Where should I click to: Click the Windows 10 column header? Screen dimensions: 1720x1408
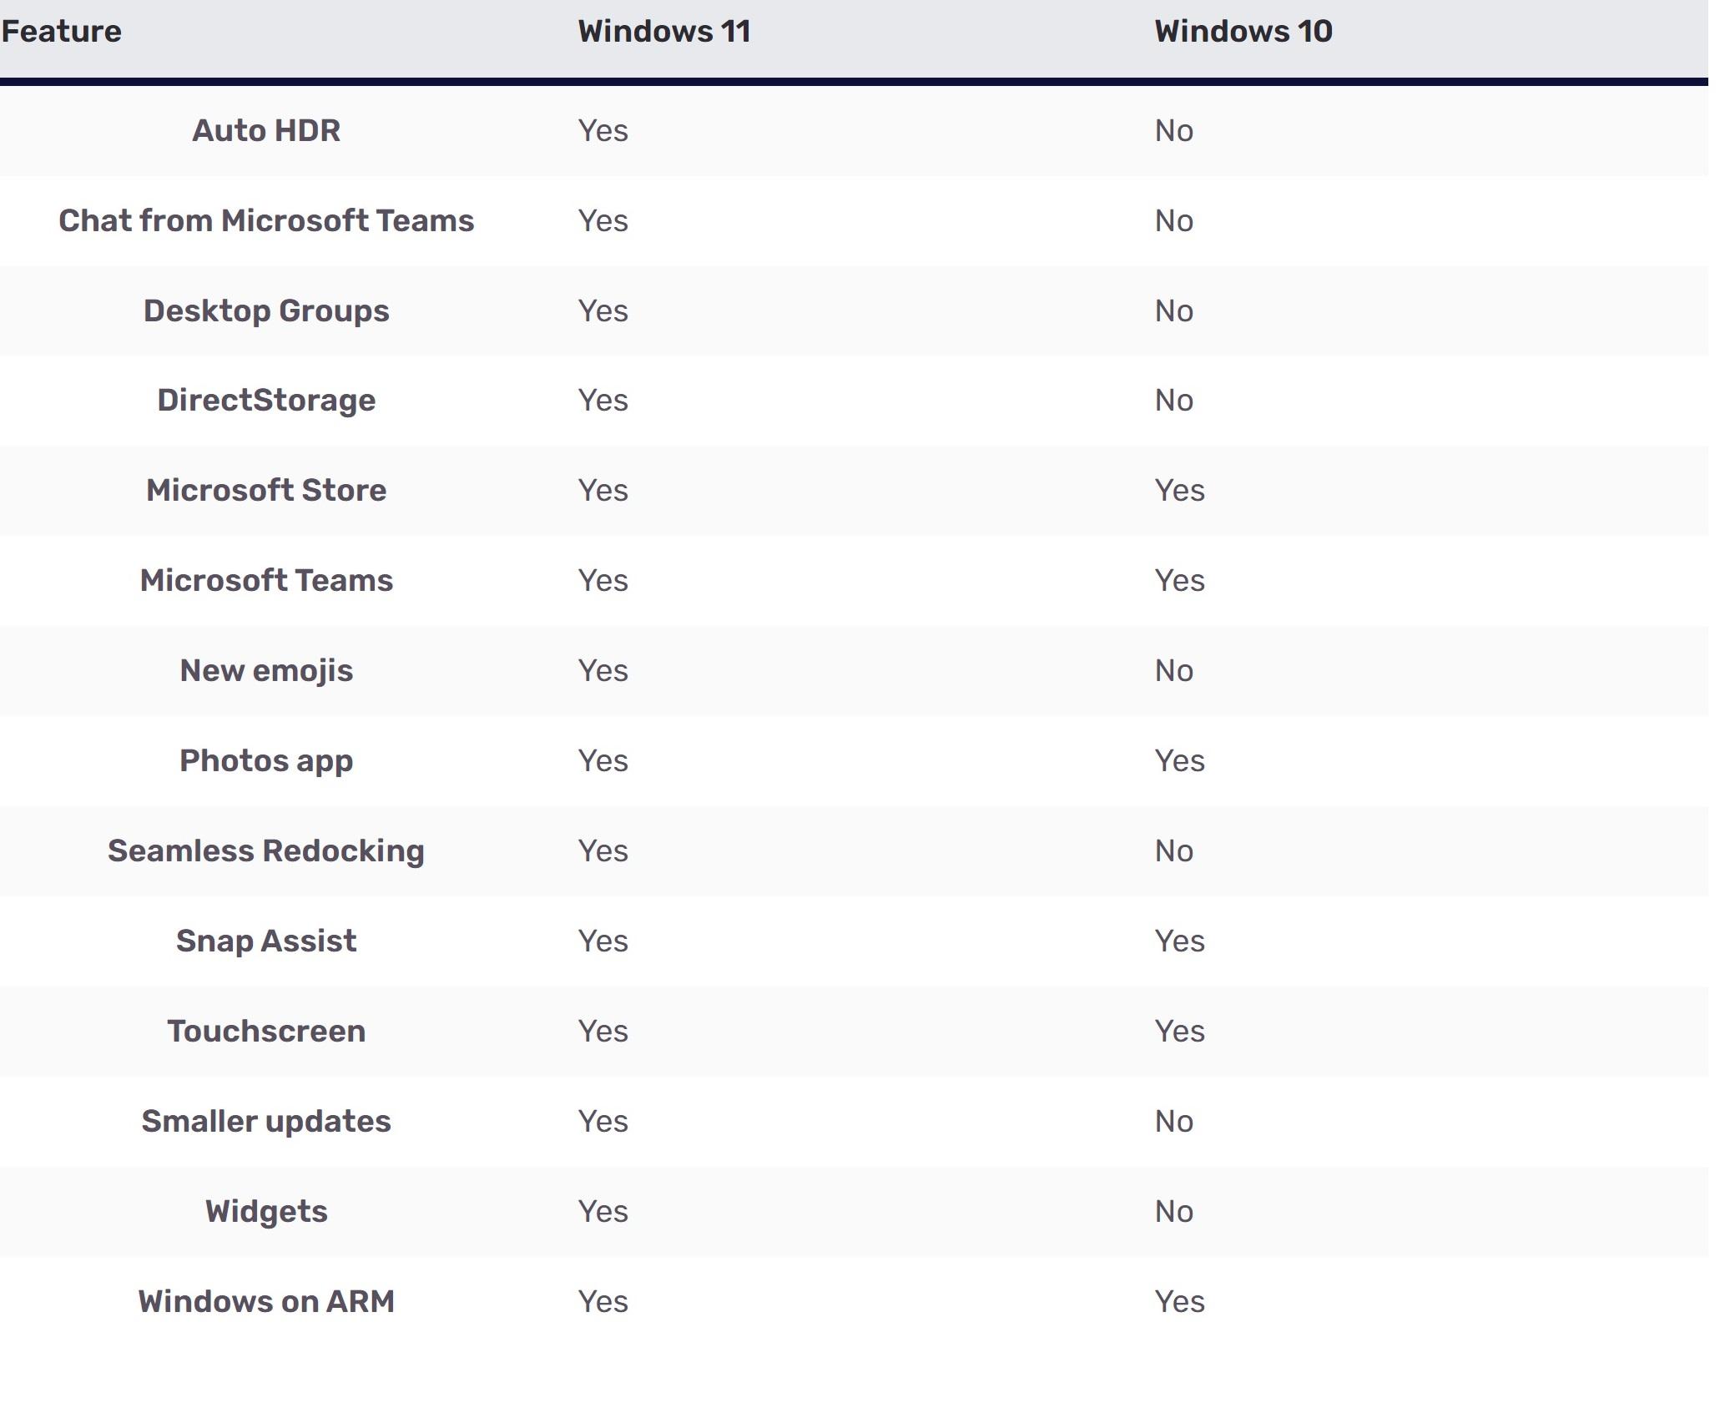coord(1243,32)
